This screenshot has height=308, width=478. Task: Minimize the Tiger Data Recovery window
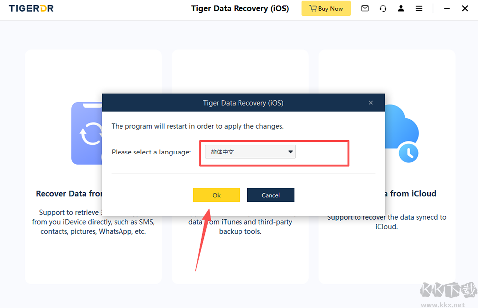[447, 9]
